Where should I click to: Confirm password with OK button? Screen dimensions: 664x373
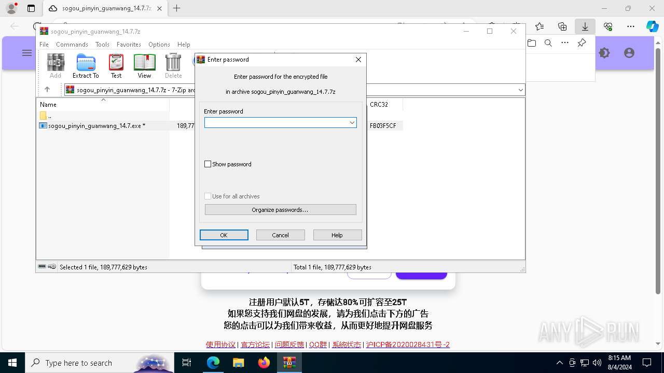(x=224, y=235)
